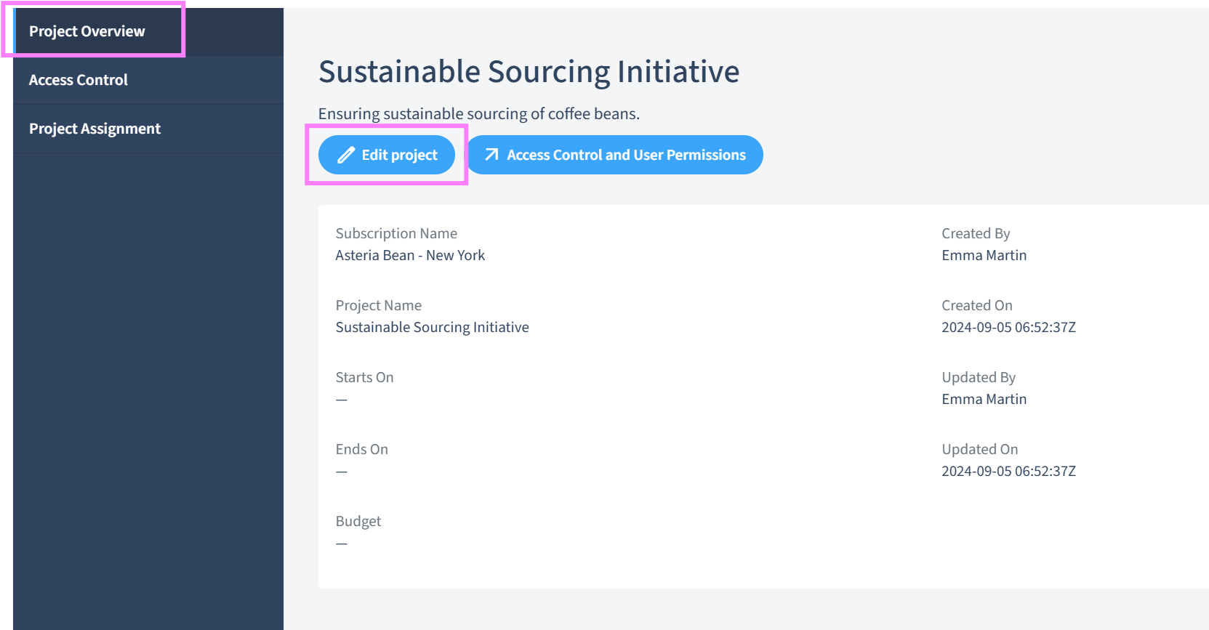Click the dash value under Budget
Screen dimensions: 1209x630
pyautogui.click(x=342, y=544)
